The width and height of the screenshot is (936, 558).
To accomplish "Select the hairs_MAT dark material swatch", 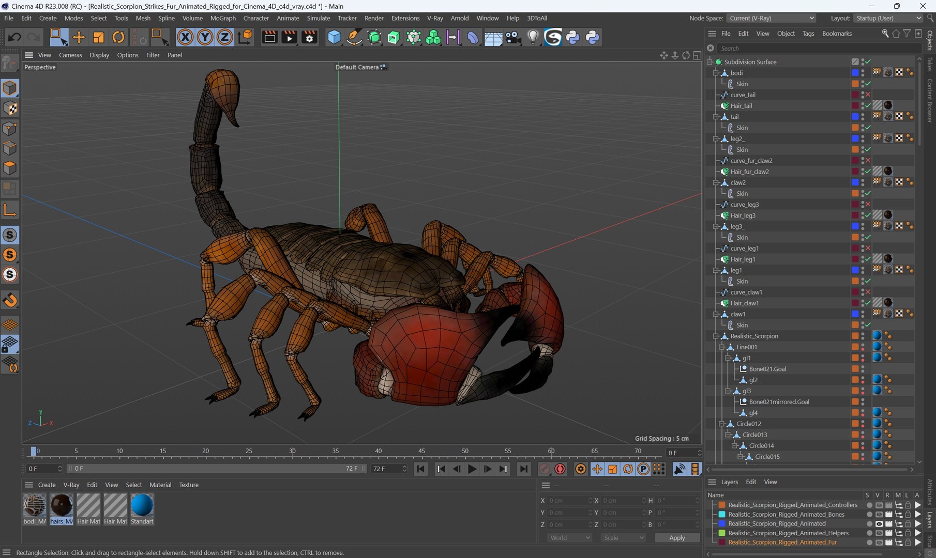I will 62,506.
